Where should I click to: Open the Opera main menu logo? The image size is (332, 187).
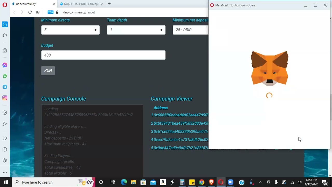coord(5,5)
